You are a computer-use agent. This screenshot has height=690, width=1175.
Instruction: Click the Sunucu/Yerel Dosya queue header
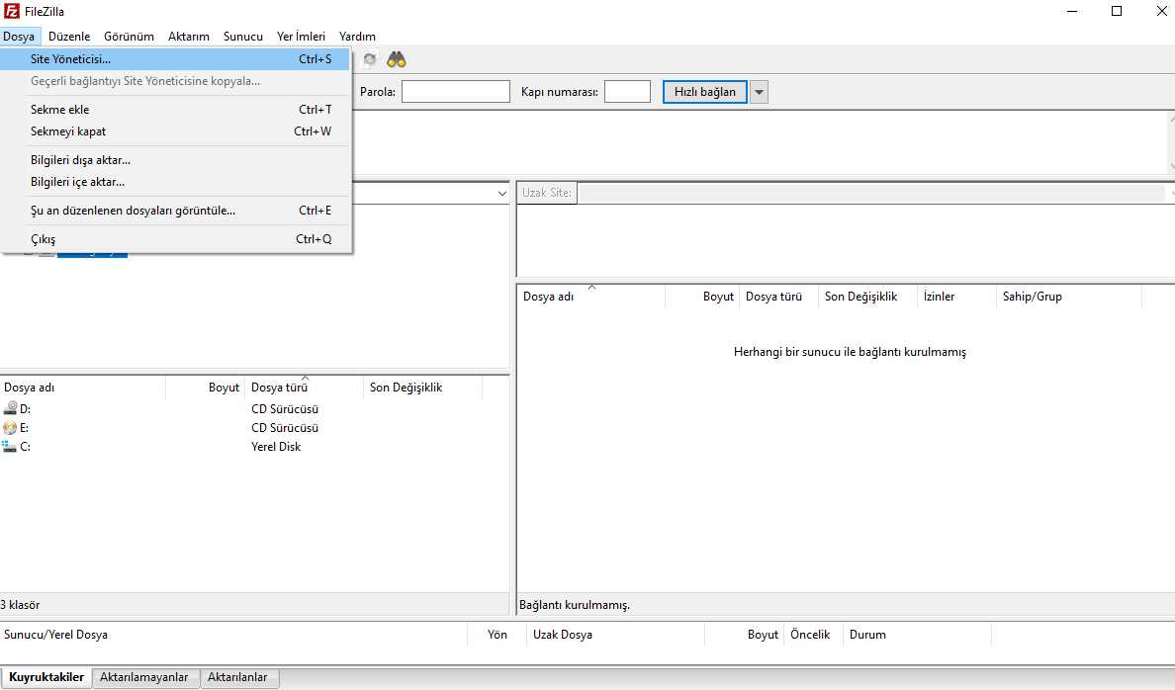(x=233, y=635)
